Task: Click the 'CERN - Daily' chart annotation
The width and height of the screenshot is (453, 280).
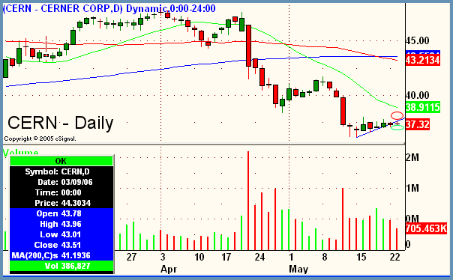Action: 61,123
